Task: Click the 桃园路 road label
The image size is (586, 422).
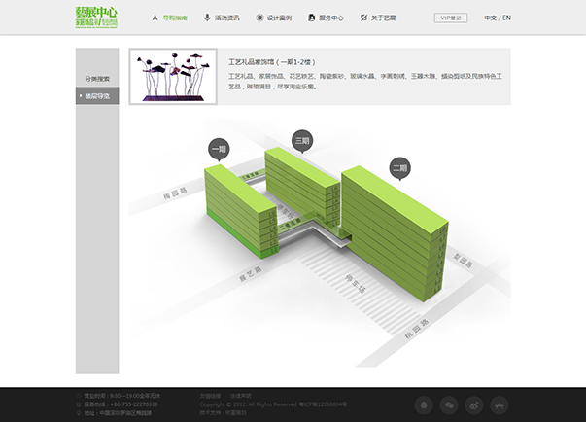Action: click(x=417, y=329)
